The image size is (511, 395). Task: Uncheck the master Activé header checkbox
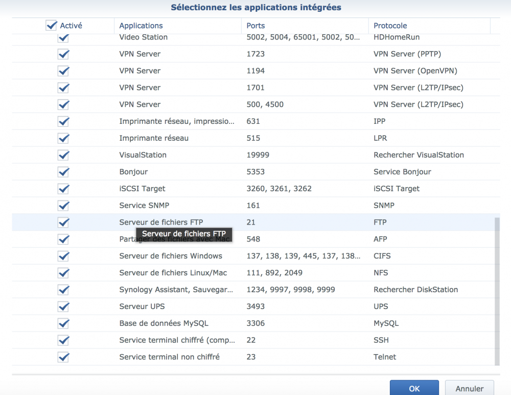point(52,25)
